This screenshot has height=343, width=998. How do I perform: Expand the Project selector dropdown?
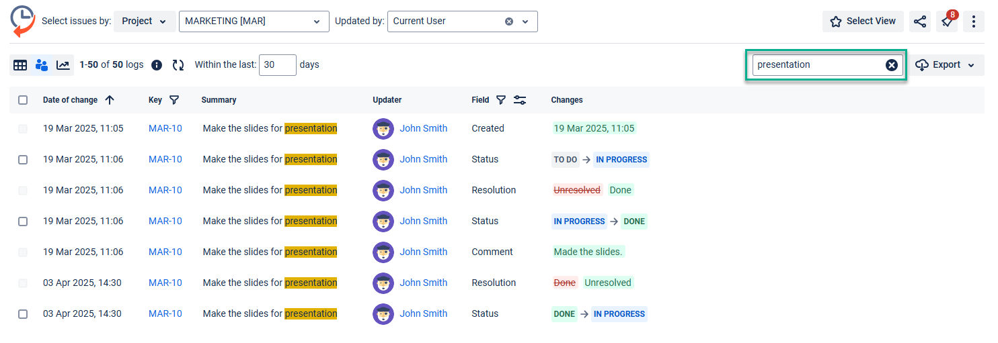pos(145,21)
